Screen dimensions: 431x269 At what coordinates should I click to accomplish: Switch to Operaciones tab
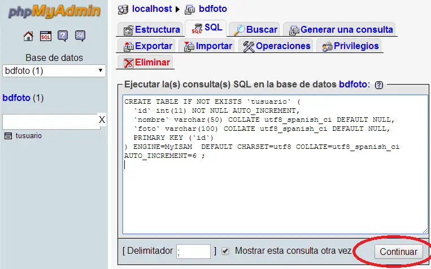point(277,46)
